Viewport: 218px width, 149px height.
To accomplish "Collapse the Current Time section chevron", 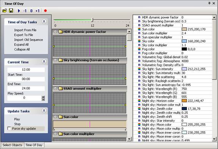I will point(44,62).
